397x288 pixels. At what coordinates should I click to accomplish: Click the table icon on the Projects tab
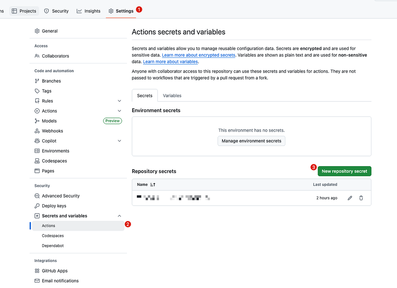14,11
